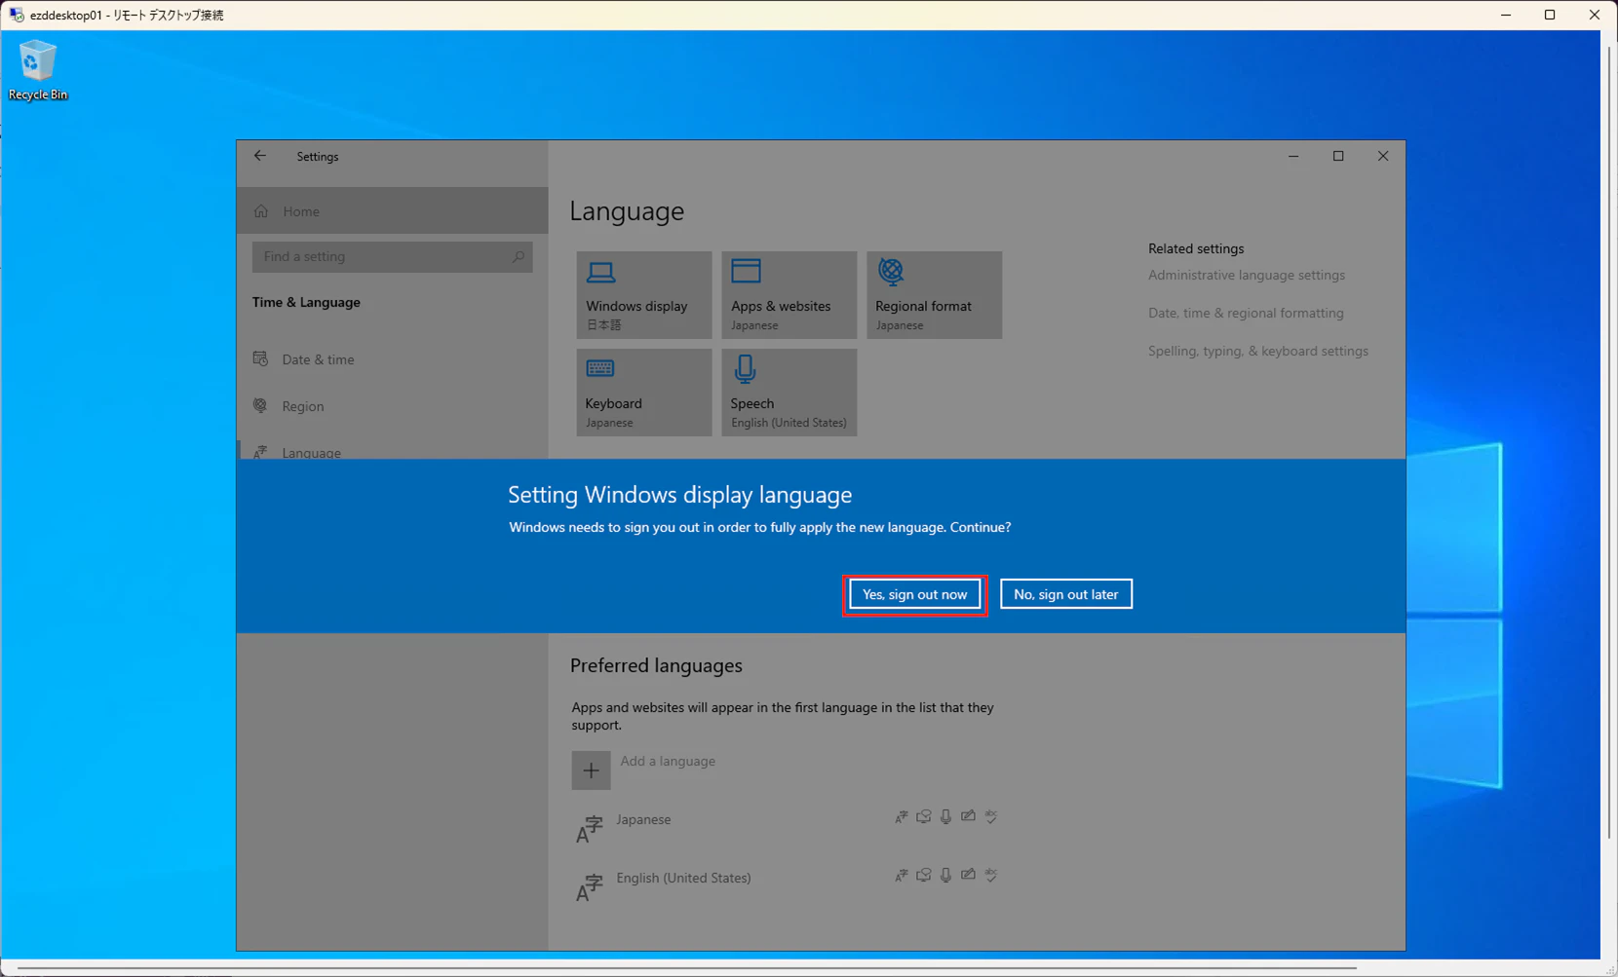Click the spell-check feature icon for Japanese

pyautogui.click(x=991, y=817)
